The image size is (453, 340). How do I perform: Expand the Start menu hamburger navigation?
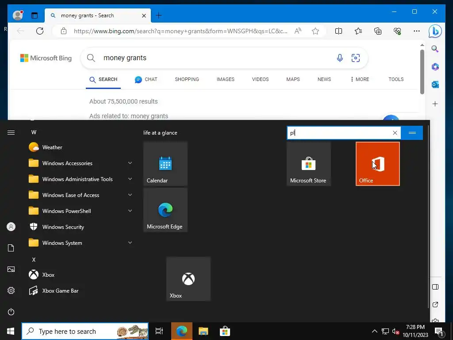(11, 132)
